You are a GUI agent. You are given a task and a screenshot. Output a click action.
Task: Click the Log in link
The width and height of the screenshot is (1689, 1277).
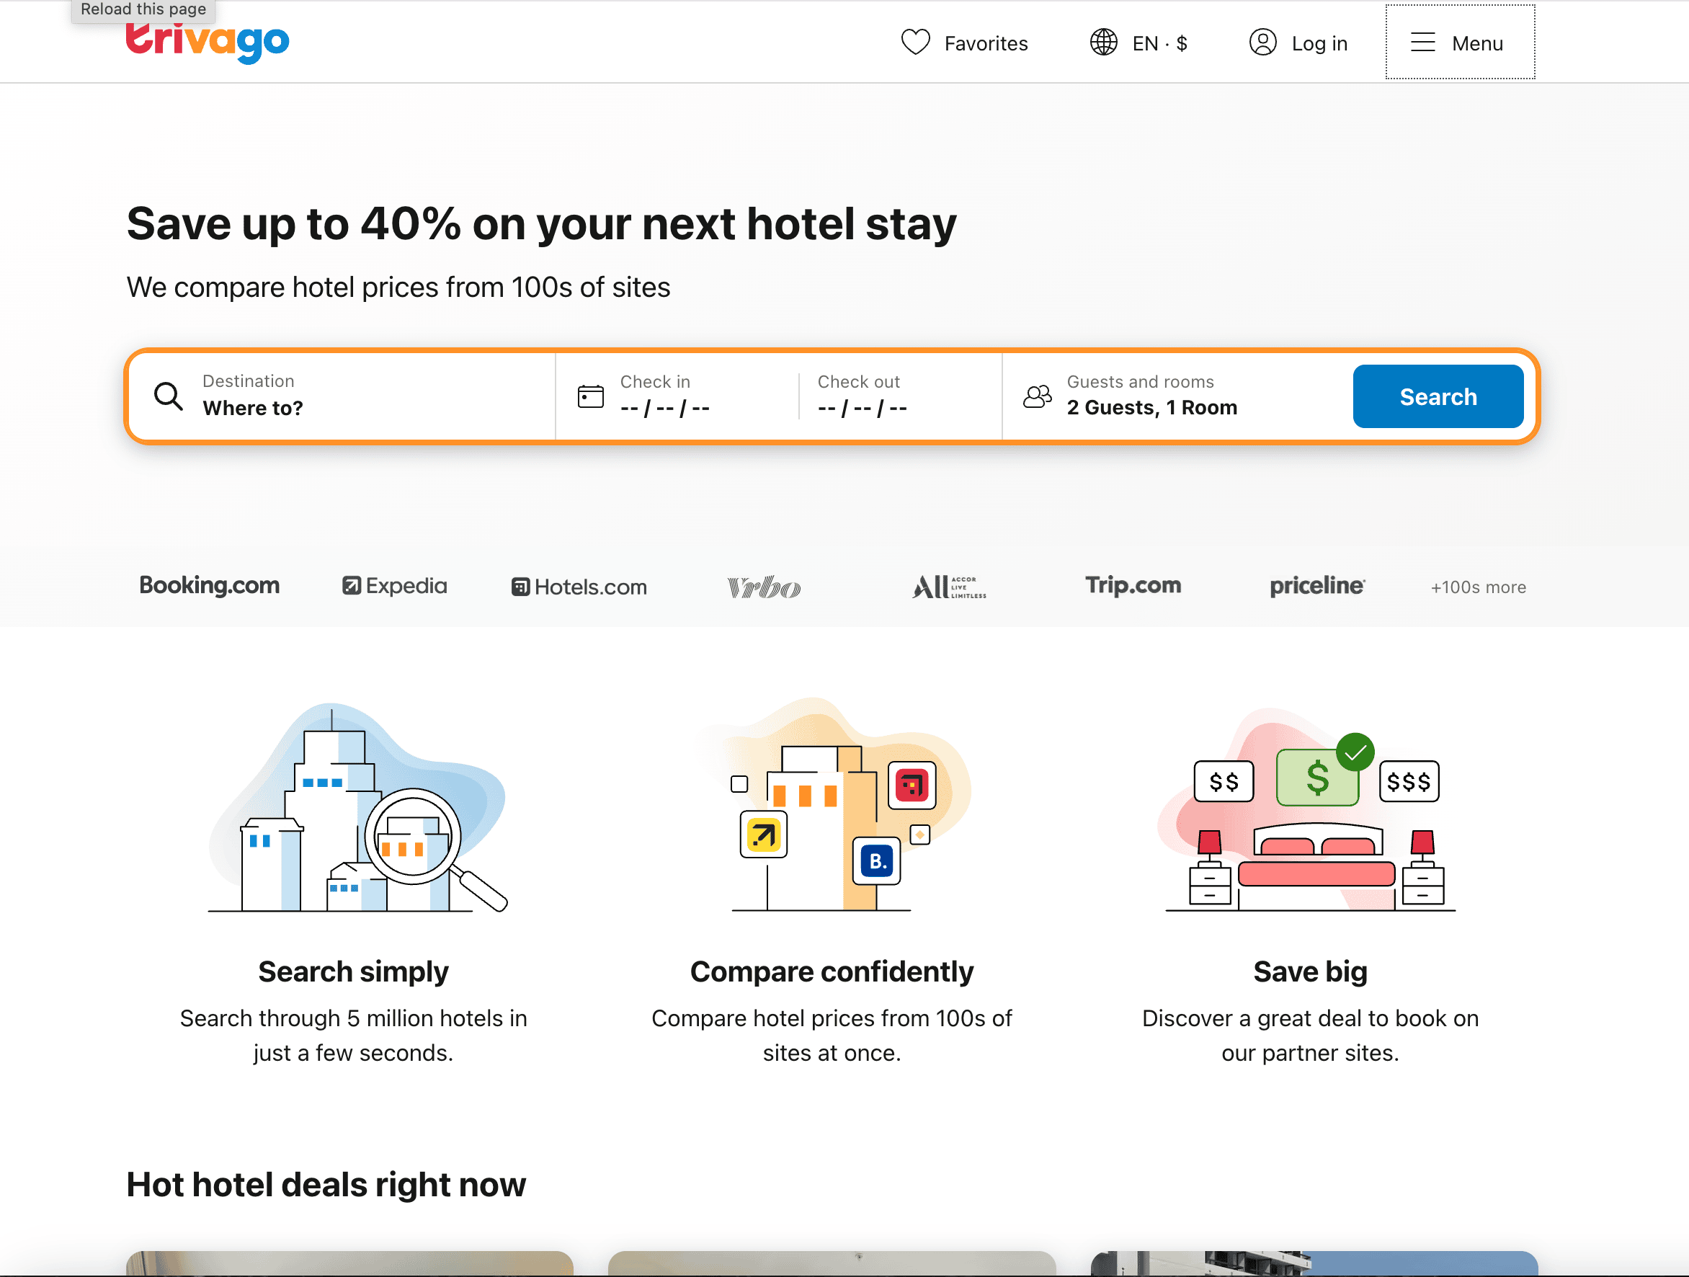1319,43
